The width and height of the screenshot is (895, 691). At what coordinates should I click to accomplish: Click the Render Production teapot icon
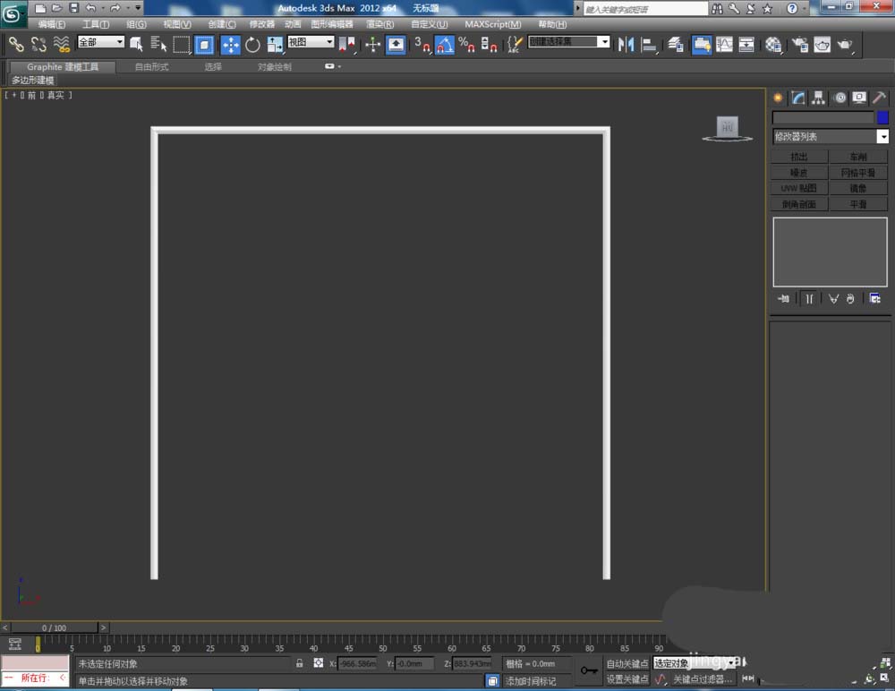(x=845, y=45)
